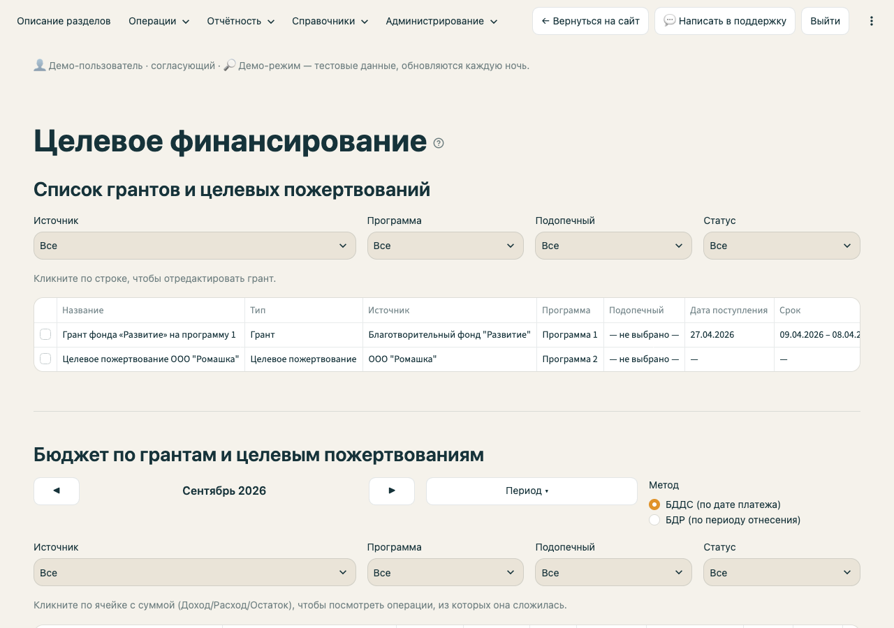Open the Период selector
Viewport: 894px width, 628px height.
[532, 491]
